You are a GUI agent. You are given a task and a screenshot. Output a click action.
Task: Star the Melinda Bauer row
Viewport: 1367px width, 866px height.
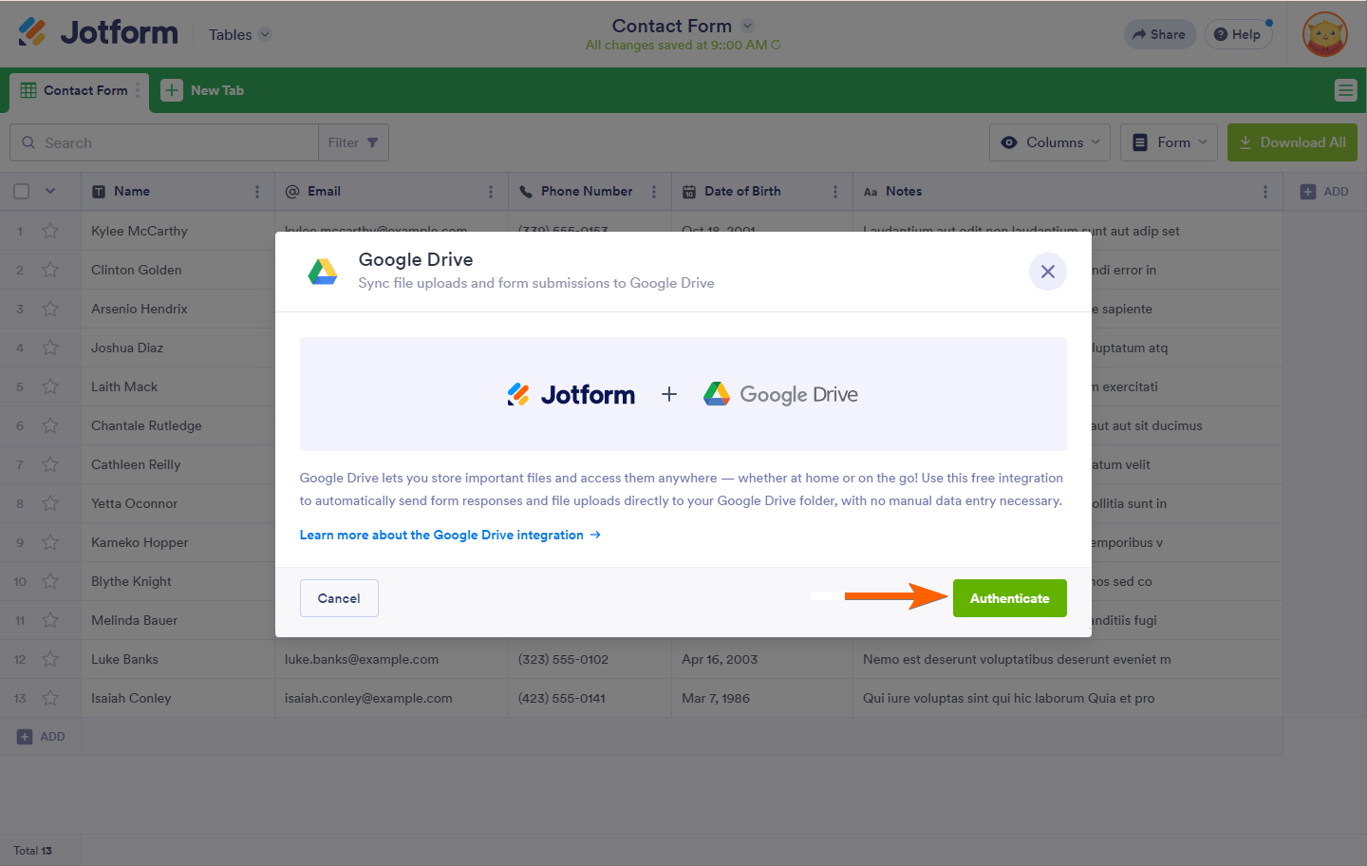click(x=50, y=620)
